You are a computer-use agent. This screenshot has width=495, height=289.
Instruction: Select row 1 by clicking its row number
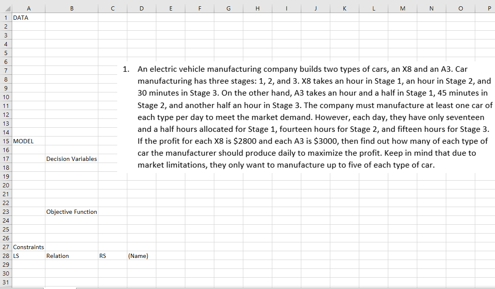[5, 17]
